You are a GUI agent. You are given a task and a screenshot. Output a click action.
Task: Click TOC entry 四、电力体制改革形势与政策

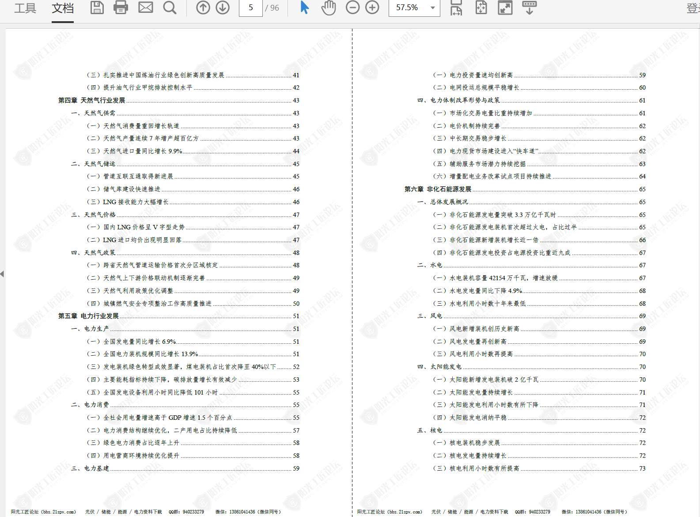coord(531,100)
